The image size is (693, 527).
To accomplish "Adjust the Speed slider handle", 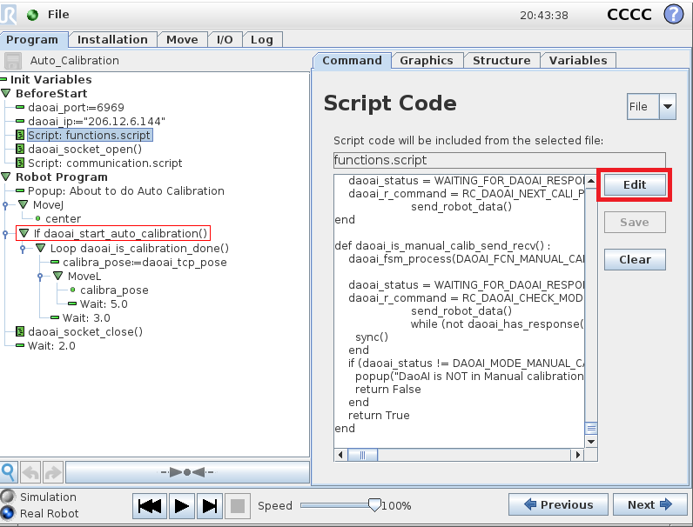I will click(374, 505).
